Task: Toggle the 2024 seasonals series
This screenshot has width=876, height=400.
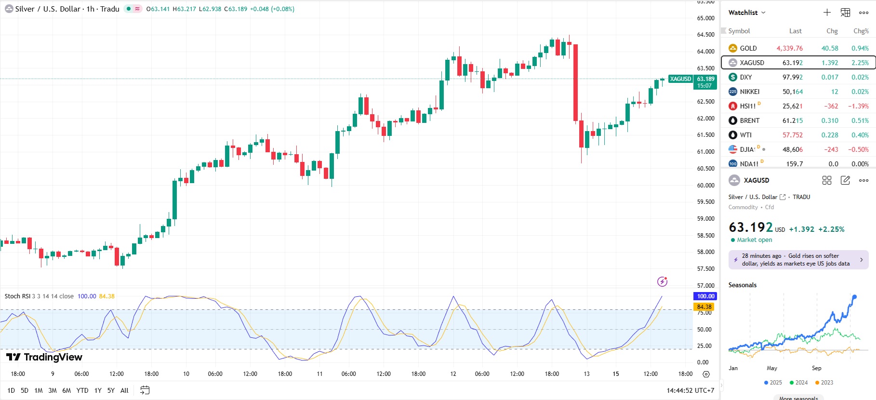Action: 798,383
